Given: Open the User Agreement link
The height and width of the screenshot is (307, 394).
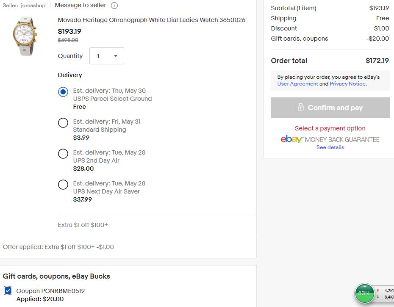Looking at the screenshot, I should coord(297,84).
